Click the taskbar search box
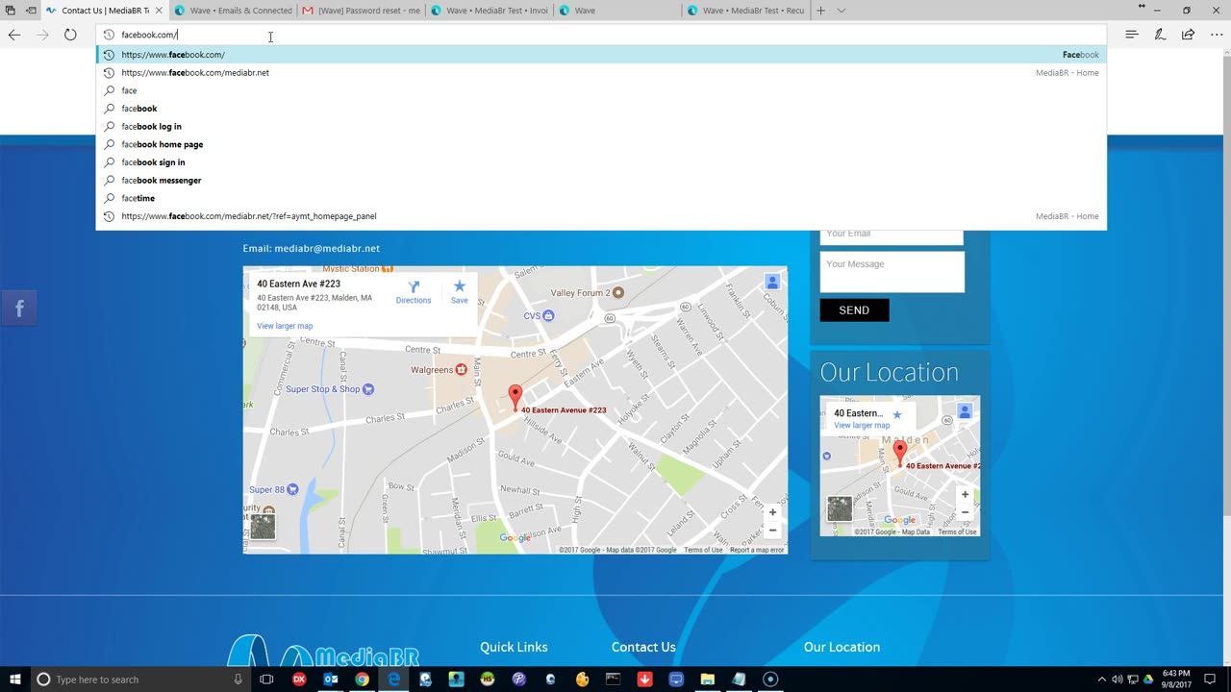This screenshot has width=1231, height=692. point(140,680)
